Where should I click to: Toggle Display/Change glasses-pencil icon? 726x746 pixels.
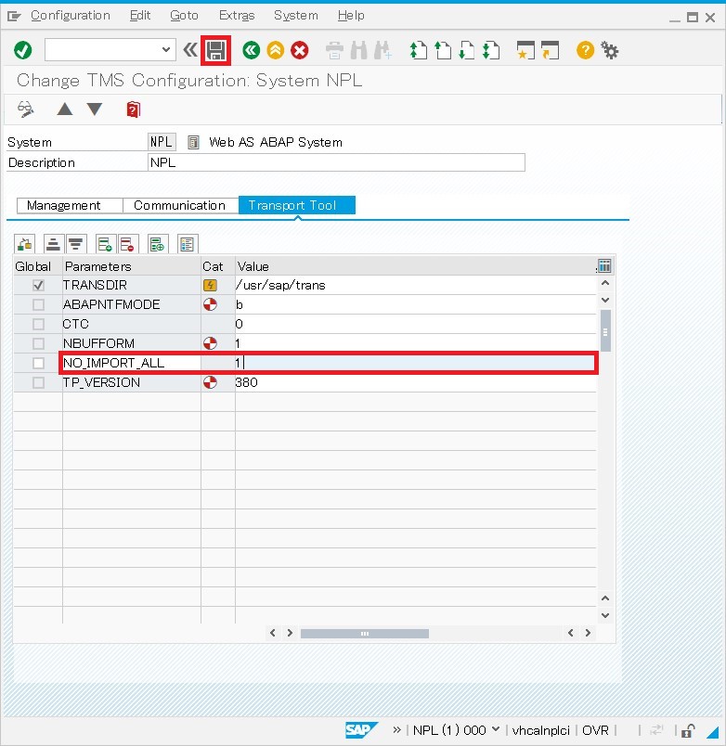(x=26, y=109)
